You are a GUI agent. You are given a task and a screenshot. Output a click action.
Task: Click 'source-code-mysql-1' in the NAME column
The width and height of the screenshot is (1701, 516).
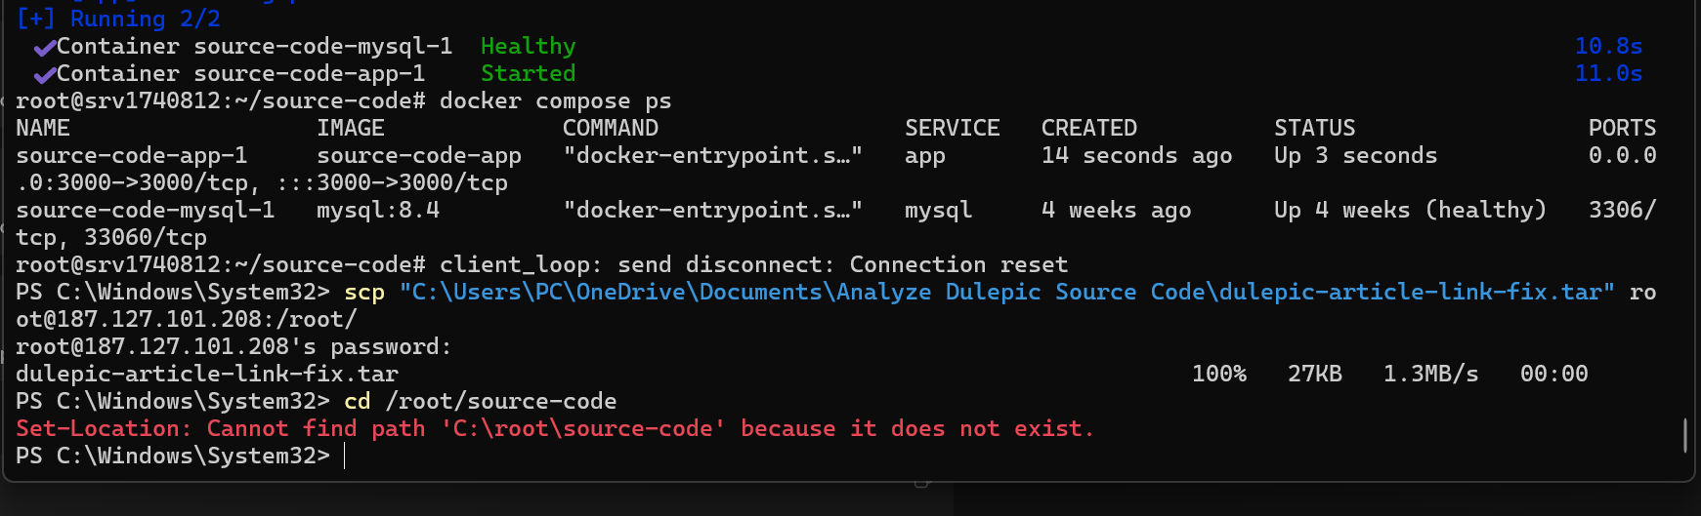(x=146, y=211)
